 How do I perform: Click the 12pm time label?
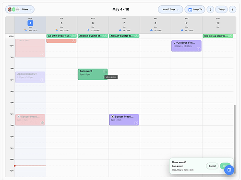click(12, 46)
